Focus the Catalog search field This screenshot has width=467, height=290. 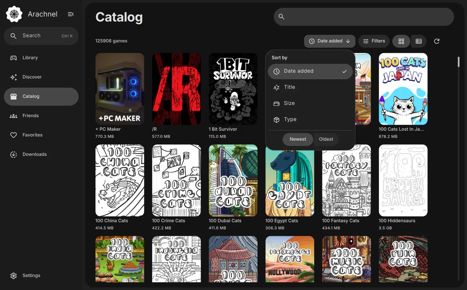[364, 17]
